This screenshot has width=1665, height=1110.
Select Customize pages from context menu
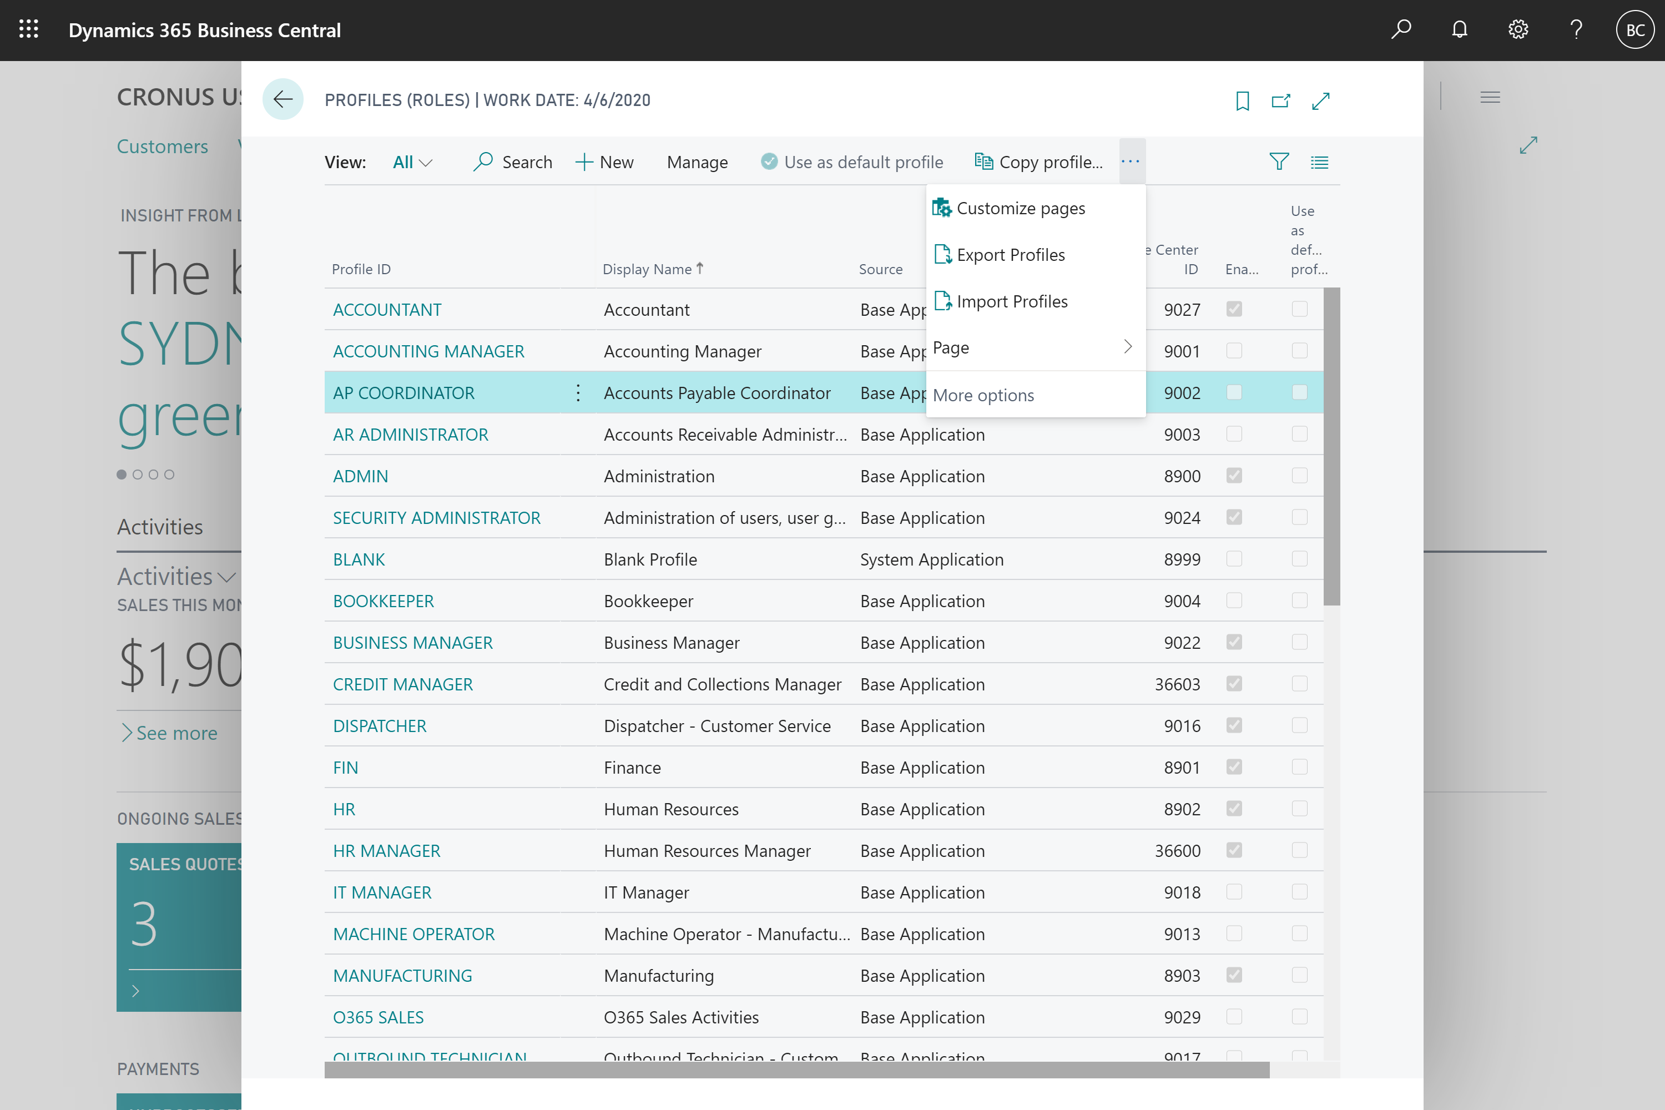point(1020,207)
